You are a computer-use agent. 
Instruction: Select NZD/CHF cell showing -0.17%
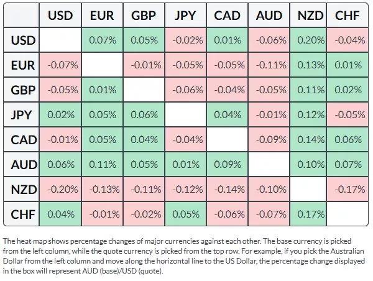click(x=348, y=190)
